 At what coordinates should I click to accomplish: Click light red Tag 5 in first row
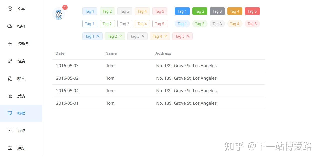(160, 11)
